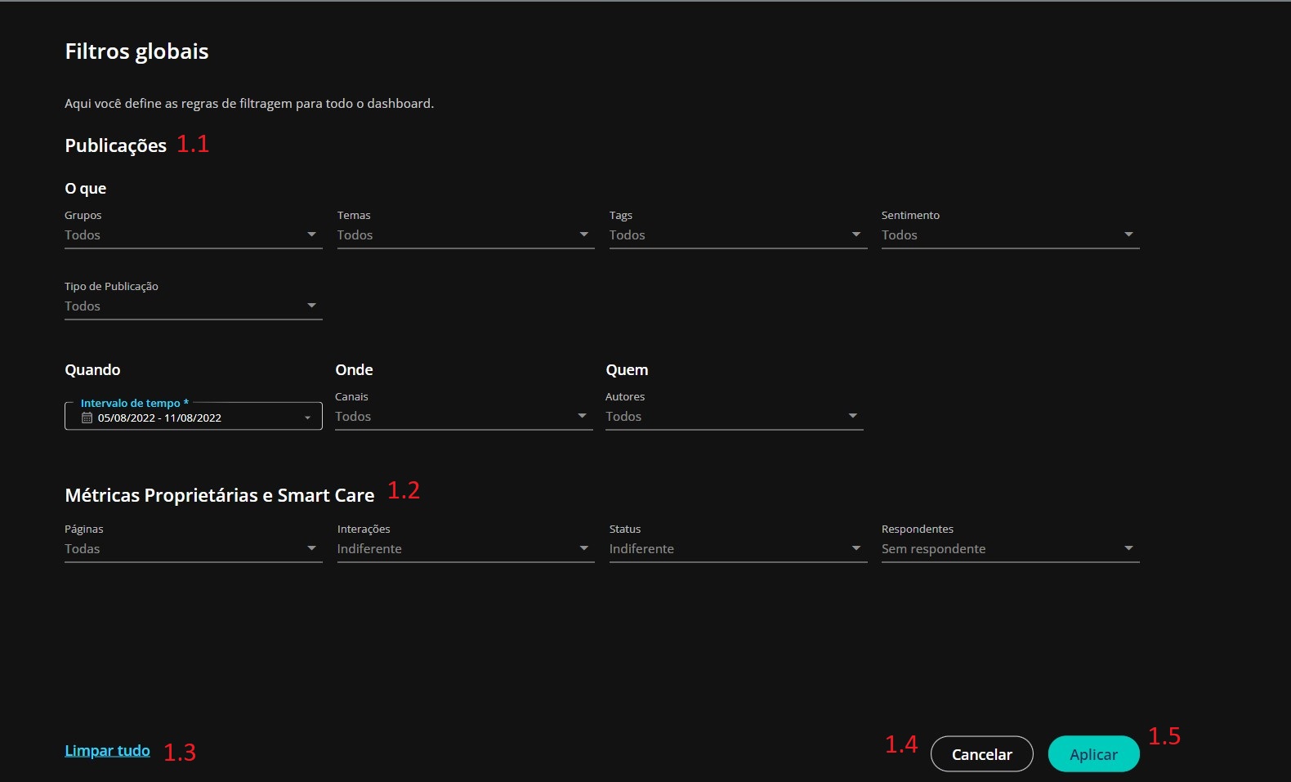Open the Status dropdown
The image size is (1291, 782).
(737, 549)
